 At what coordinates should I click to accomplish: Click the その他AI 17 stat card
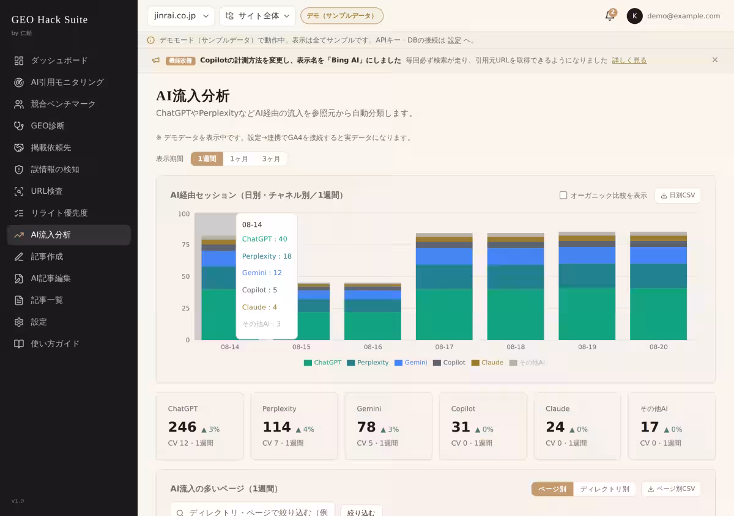[x=672, y=426]
